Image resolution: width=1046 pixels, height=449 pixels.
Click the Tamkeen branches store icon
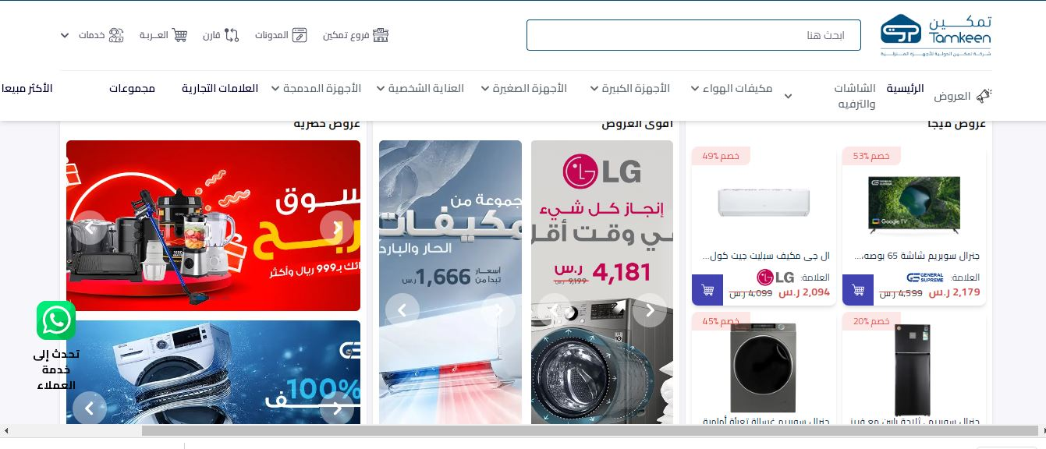tap(381, 35)
